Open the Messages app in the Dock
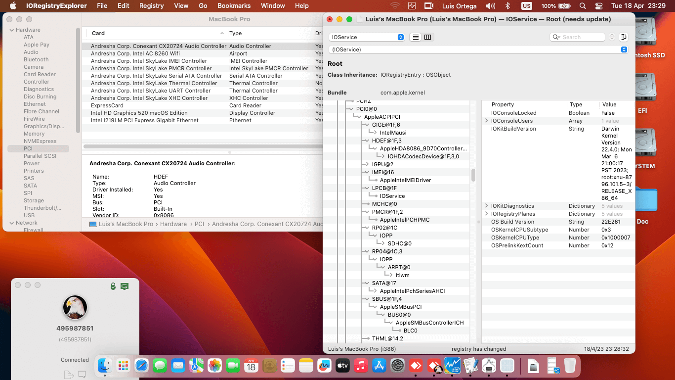This screenshot has width=675, height=380. point(160,366)
